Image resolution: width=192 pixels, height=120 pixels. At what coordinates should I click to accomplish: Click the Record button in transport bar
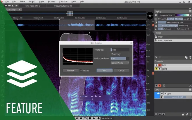coord(98,118)
